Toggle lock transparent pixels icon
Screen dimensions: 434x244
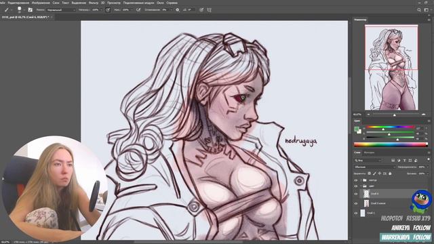tap(369, 174)
